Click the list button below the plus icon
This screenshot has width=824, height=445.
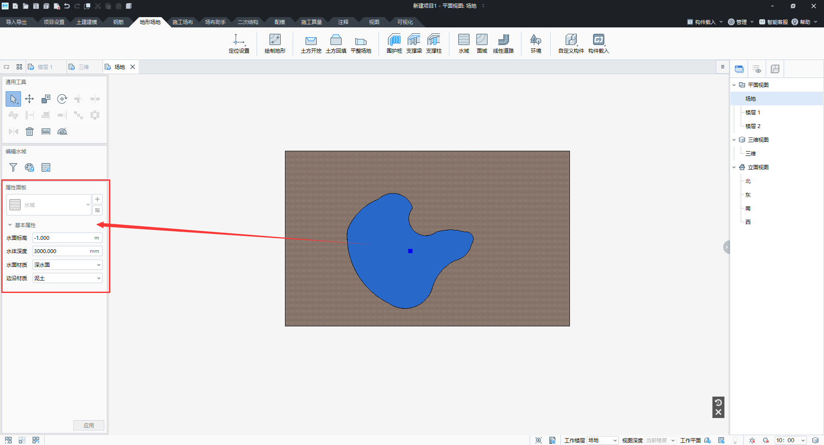pyautogui.click(x=97, y=210)
